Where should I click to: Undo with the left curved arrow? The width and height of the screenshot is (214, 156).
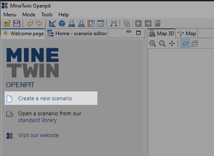[x=30, y=23]
